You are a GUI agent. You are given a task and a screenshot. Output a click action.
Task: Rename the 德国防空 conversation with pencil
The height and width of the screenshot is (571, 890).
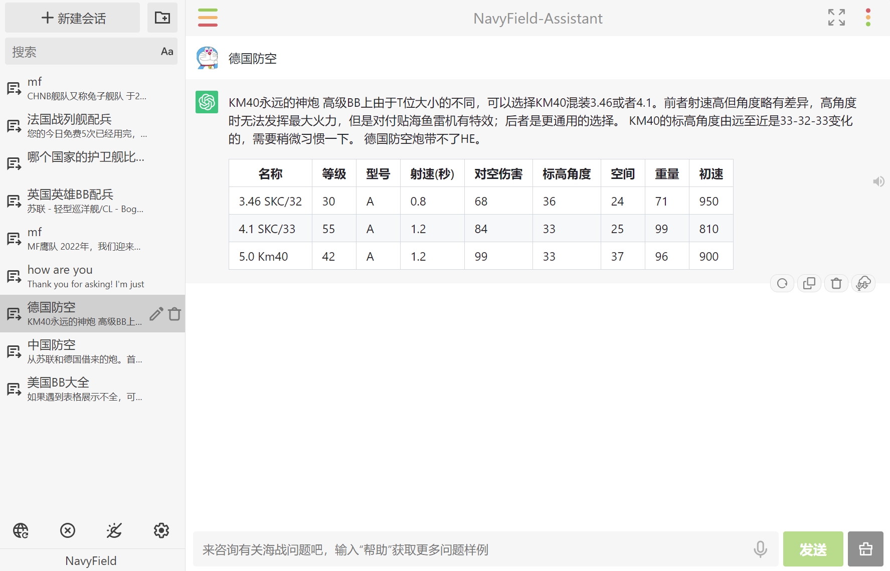(x=156, y=314)
